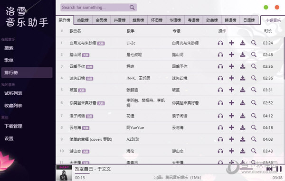Viewport: 285px width, 181px height.
Task: Switch to the 热歌榜 tab
Action: pyautogui.click(x=83, y=20)
